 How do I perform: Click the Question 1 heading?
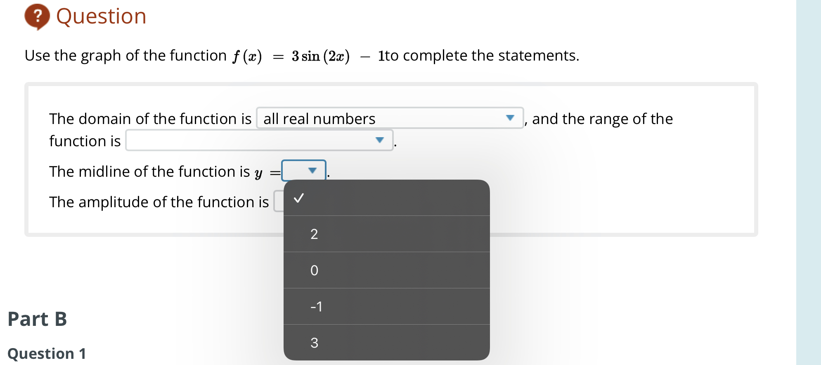tap(46, 353)
